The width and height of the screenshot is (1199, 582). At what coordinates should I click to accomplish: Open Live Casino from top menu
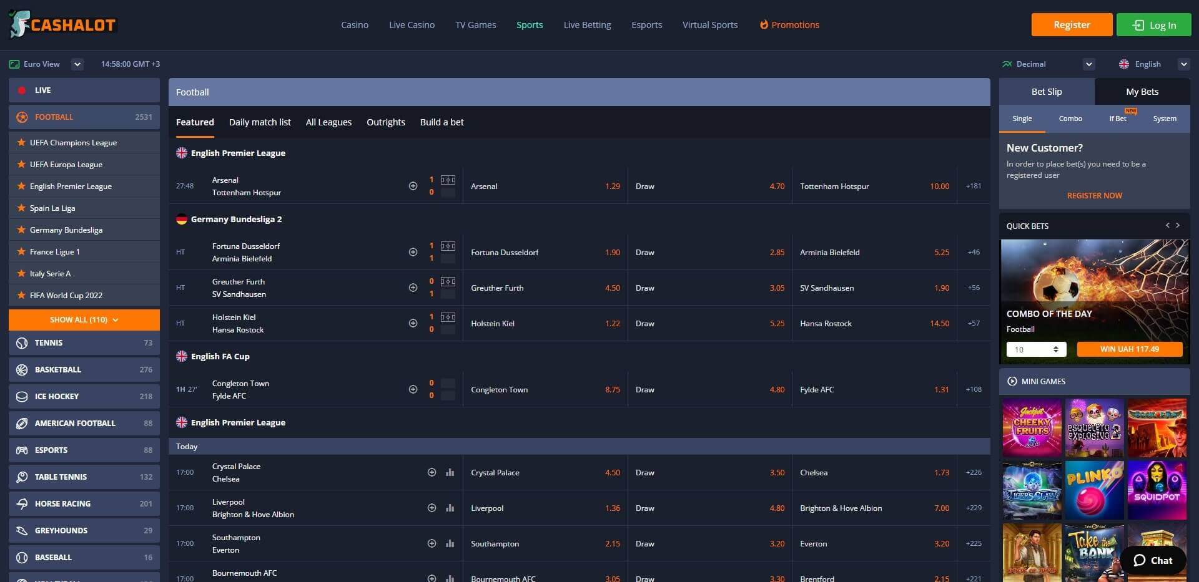pos(412,25)
